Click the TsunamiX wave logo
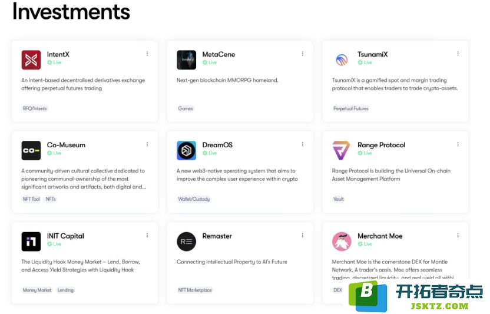Screen dimensions: 490x314 coord(342,60)
